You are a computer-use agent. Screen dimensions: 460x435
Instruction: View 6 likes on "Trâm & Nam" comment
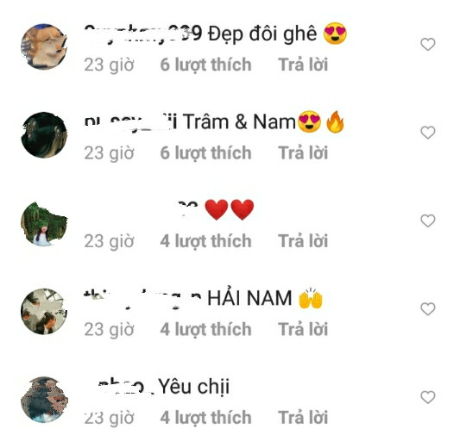205,153
